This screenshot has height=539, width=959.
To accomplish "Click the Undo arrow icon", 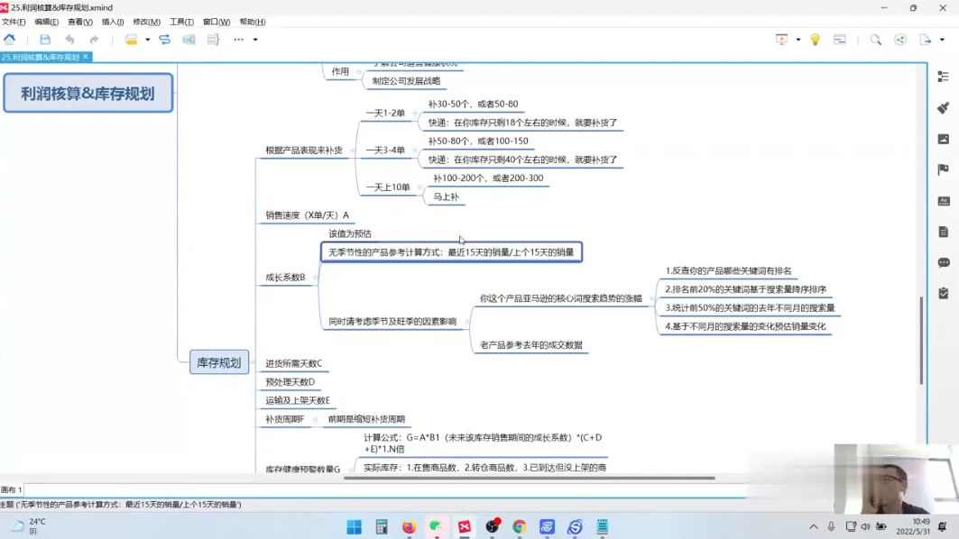I will [69, 40].
